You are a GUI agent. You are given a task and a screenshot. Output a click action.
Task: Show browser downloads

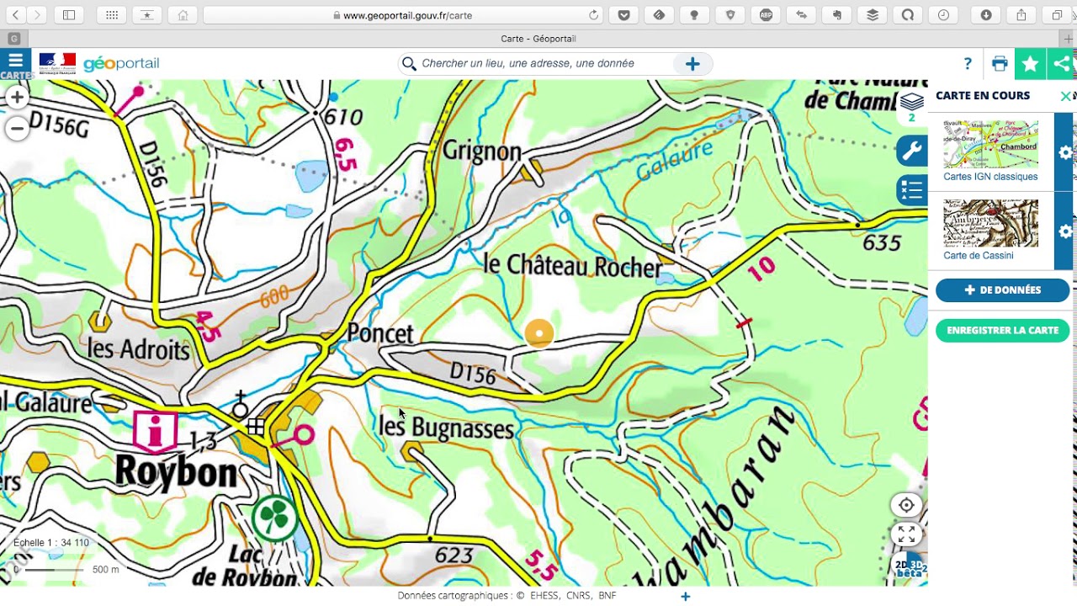point(985,15)
